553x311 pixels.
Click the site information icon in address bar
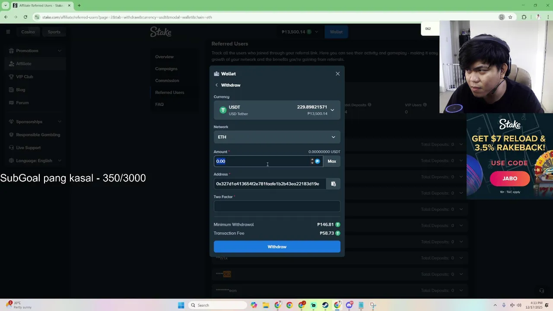pos(37,17)
